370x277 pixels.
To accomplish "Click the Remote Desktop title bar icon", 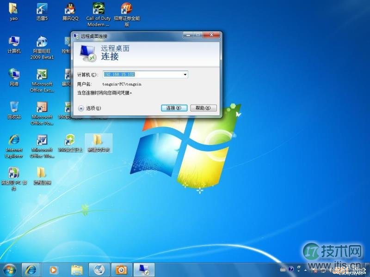I will 76,36.
